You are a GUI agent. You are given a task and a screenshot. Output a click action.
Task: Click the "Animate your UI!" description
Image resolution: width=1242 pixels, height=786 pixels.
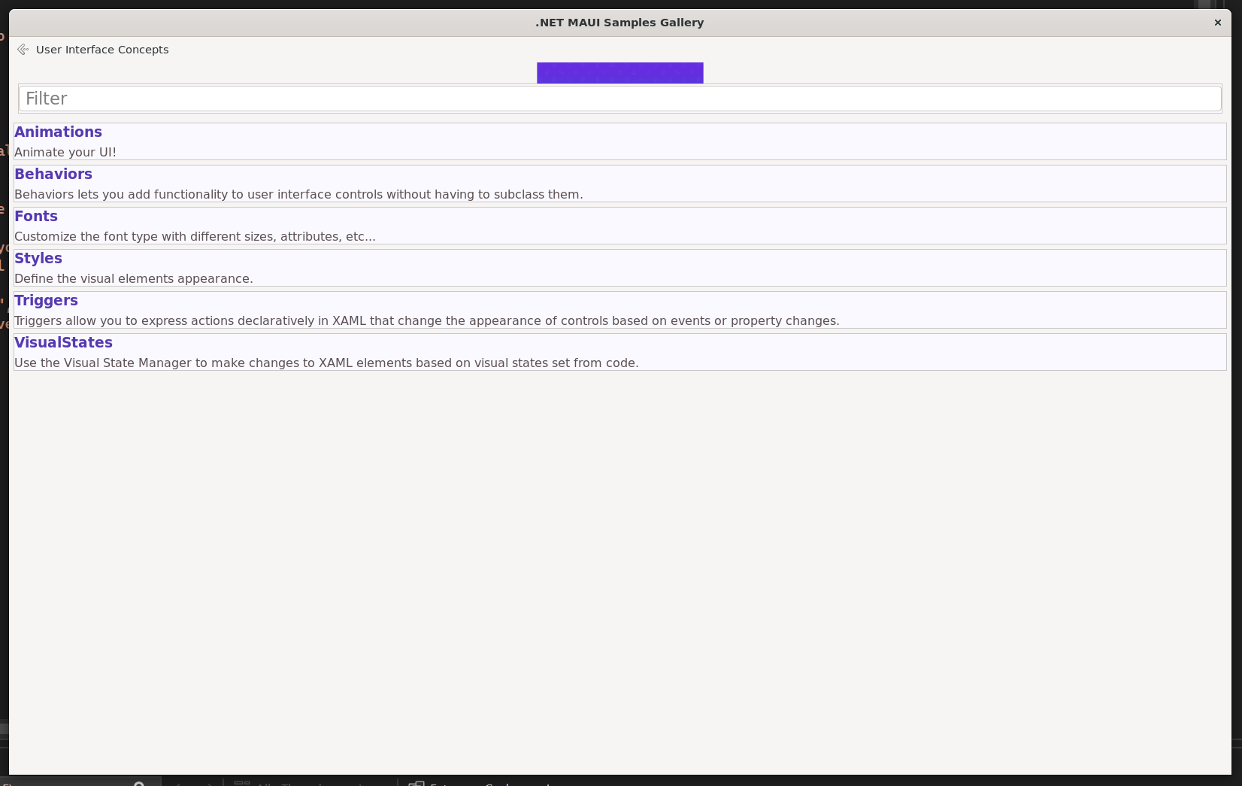tap(65, 152)
